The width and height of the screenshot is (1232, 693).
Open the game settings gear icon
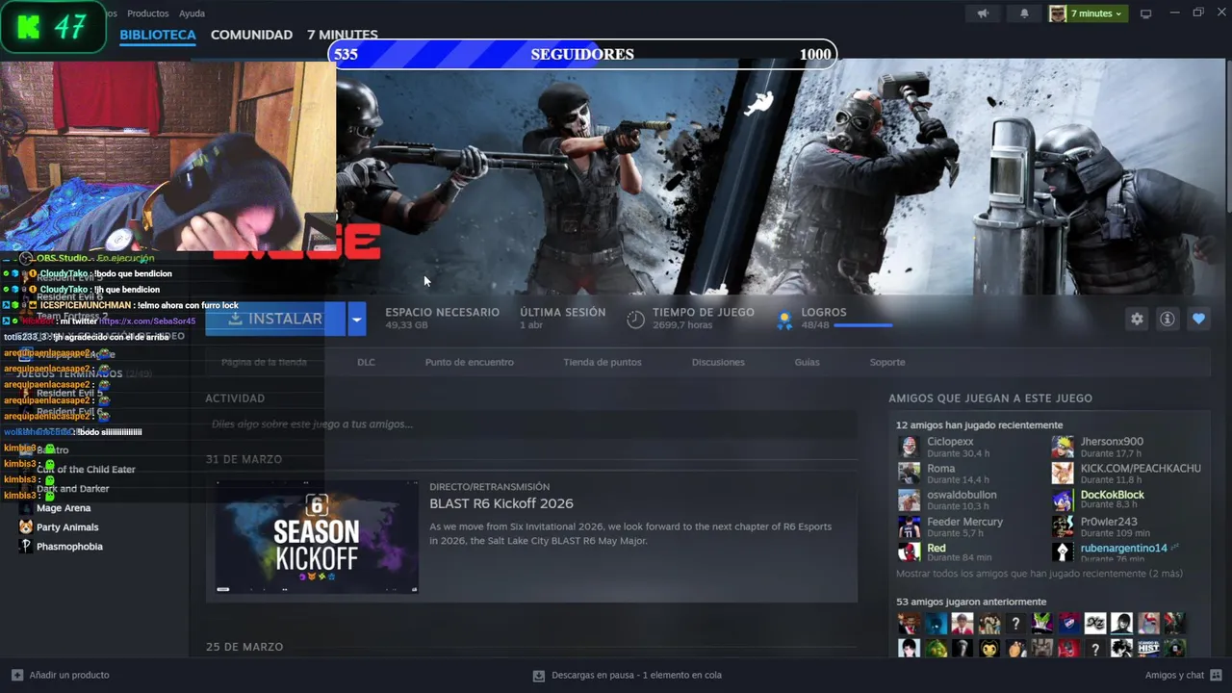(x=1137, y=319)
